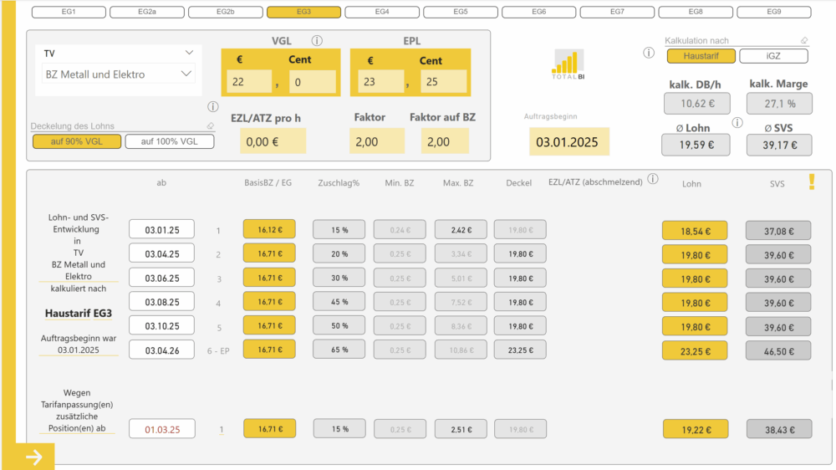
Task: Click the info icon beside EZL/ATZ (abschmelzend)
Action: point(652,179)
